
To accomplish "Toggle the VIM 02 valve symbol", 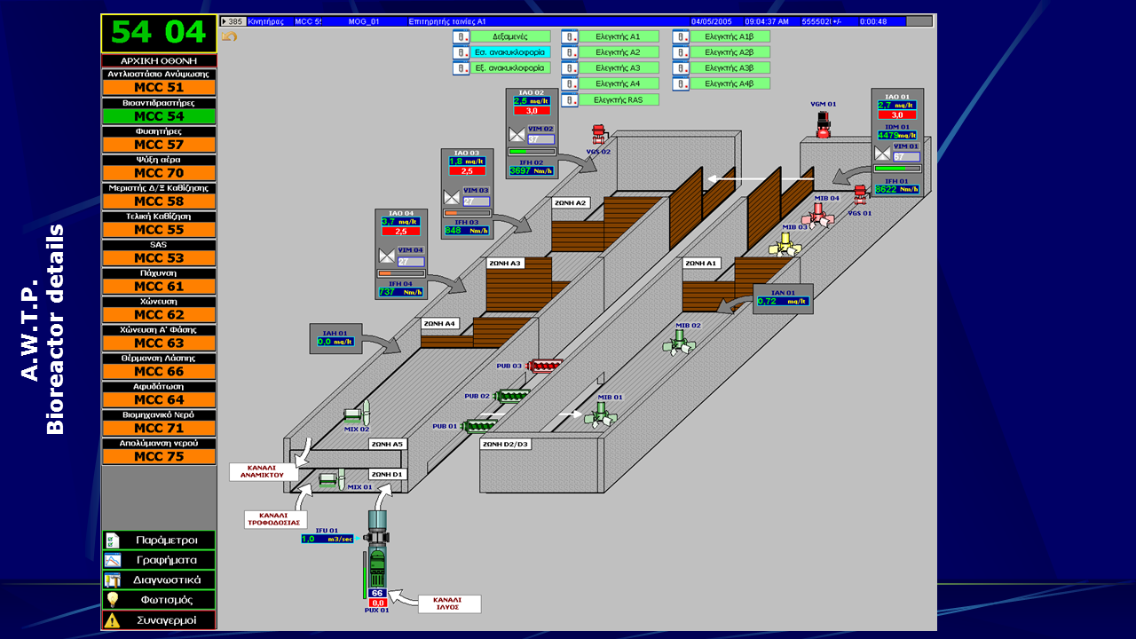I will click(517, 135).
